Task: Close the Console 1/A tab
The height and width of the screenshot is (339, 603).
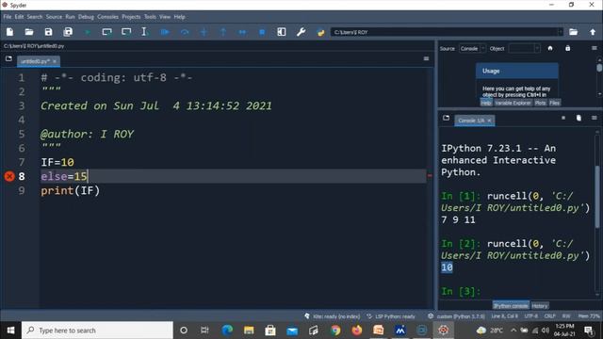Action: (x=489, y=121)
